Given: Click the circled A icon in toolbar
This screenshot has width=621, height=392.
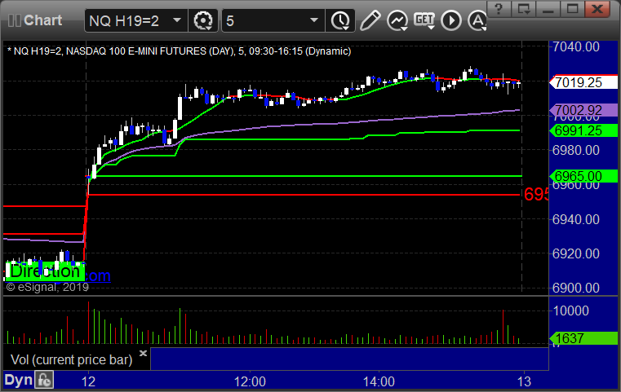Looking at the screenshot, I should [477, 20].
